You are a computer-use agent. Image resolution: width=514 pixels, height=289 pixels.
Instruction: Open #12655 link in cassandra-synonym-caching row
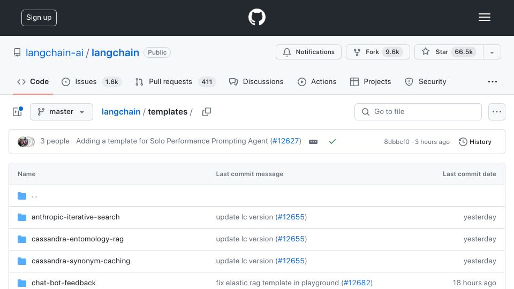291,261
